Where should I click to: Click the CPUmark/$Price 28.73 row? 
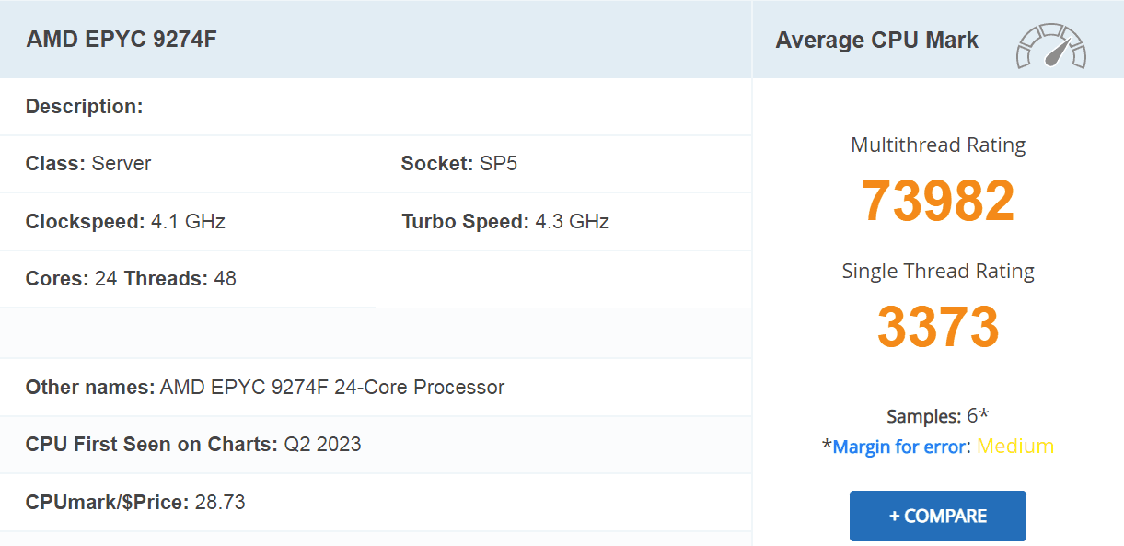(x=135, y=503)
